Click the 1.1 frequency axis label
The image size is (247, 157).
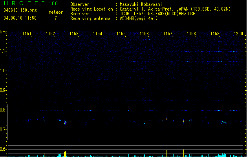click(3, 51)
